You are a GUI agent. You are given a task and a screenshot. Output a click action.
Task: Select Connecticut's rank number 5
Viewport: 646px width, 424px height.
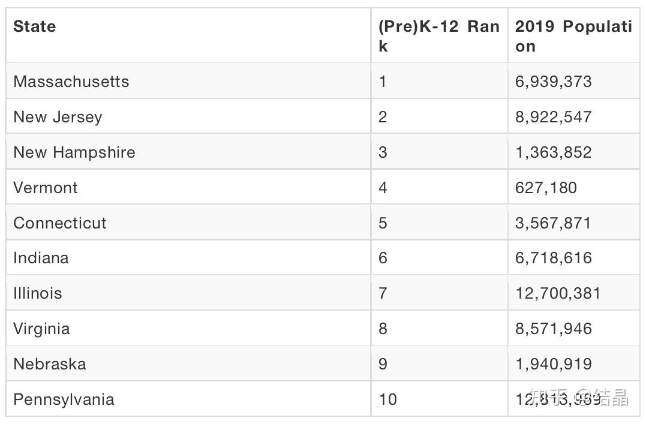(x=383, y=223)
